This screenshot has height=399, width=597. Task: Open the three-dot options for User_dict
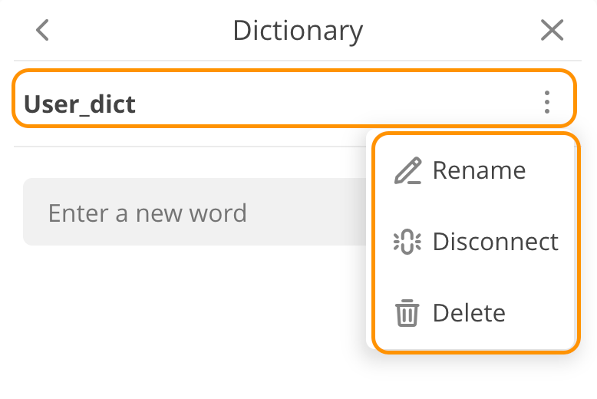[547, 102]
